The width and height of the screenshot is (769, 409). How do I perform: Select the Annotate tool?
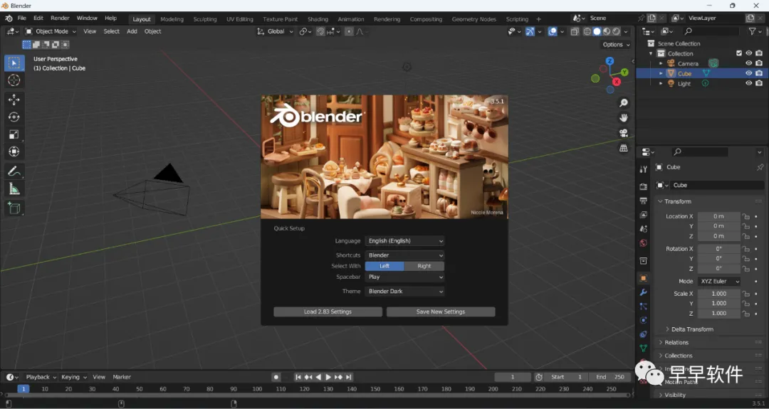pos(14,171)
